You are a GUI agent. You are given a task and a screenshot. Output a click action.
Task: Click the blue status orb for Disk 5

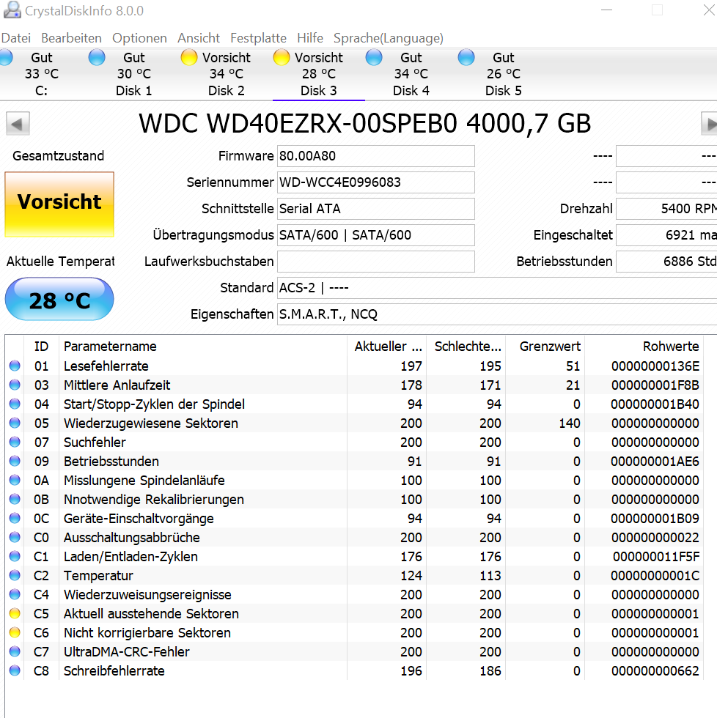pos(466,58)
